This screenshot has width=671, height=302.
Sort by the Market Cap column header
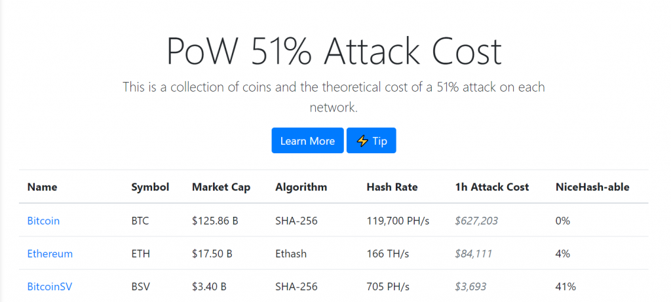[x=221, y=187]
